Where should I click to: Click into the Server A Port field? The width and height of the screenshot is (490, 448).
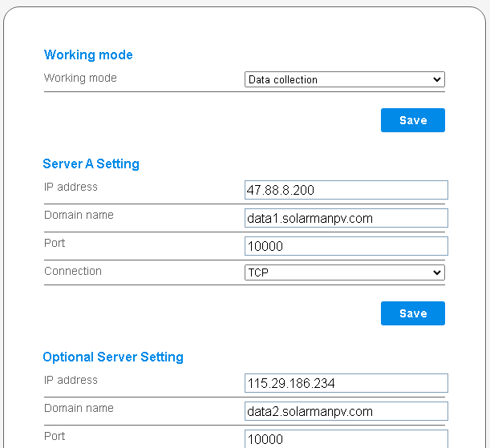[x=346, y=246]
